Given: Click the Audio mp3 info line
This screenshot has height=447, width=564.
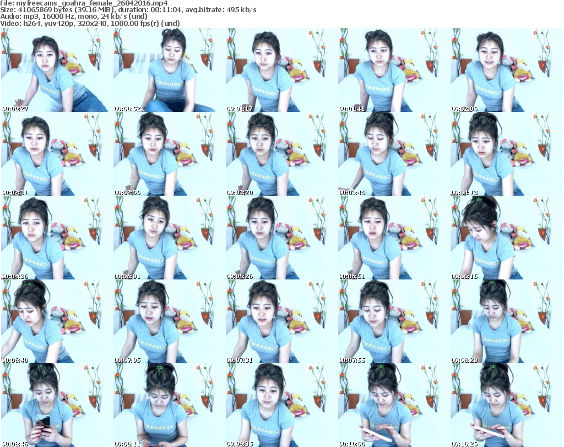Looking at the screenshot, I should click(x=74, y=17).
